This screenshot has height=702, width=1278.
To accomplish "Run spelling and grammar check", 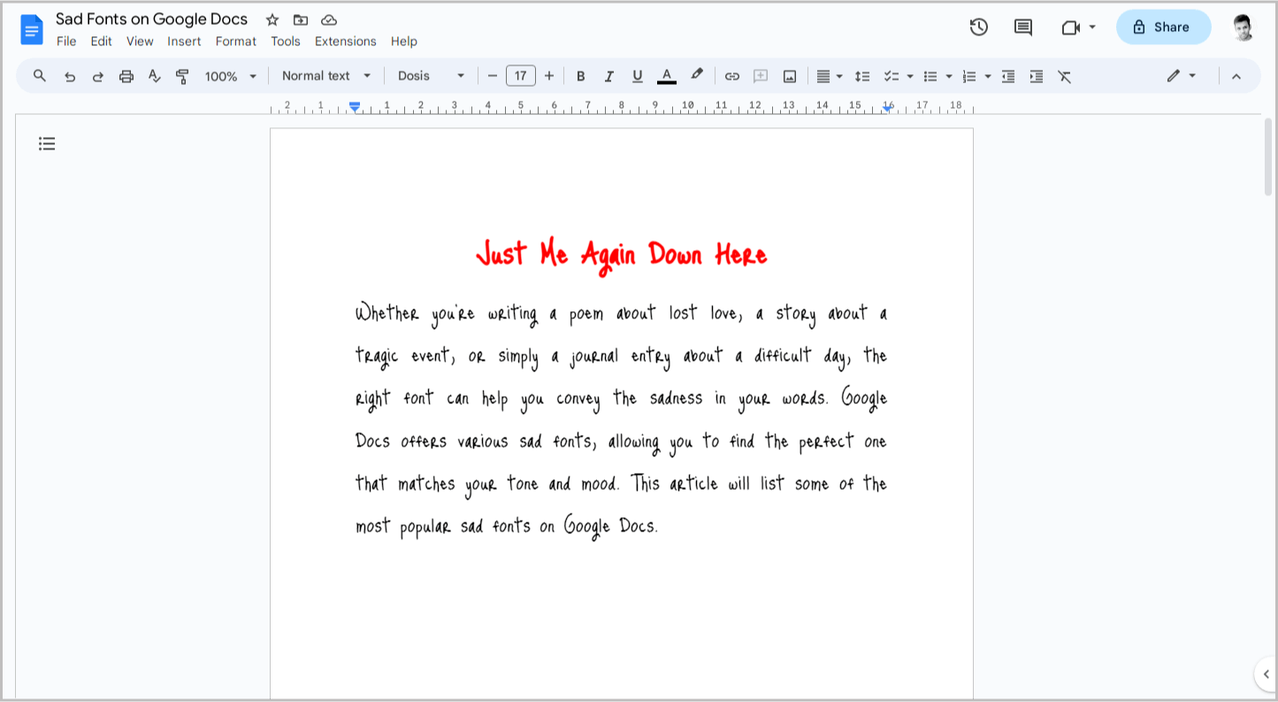I will point(155,77).
